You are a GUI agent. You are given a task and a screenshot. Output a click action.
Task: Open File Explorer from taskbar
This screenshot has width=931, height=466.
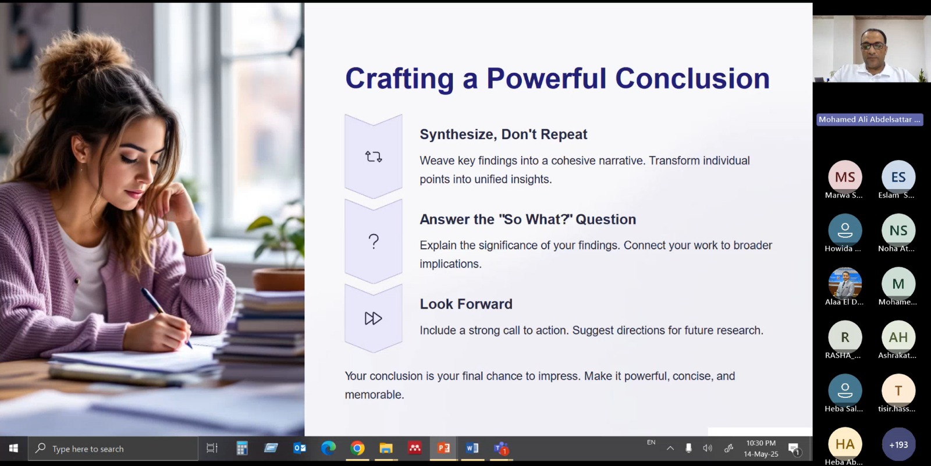coord(386,449)
